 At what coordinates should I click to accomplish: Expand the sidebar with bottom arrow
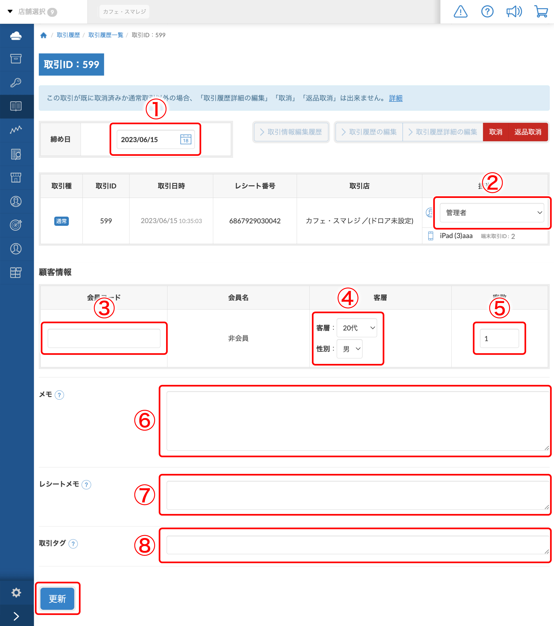point(16,616)
